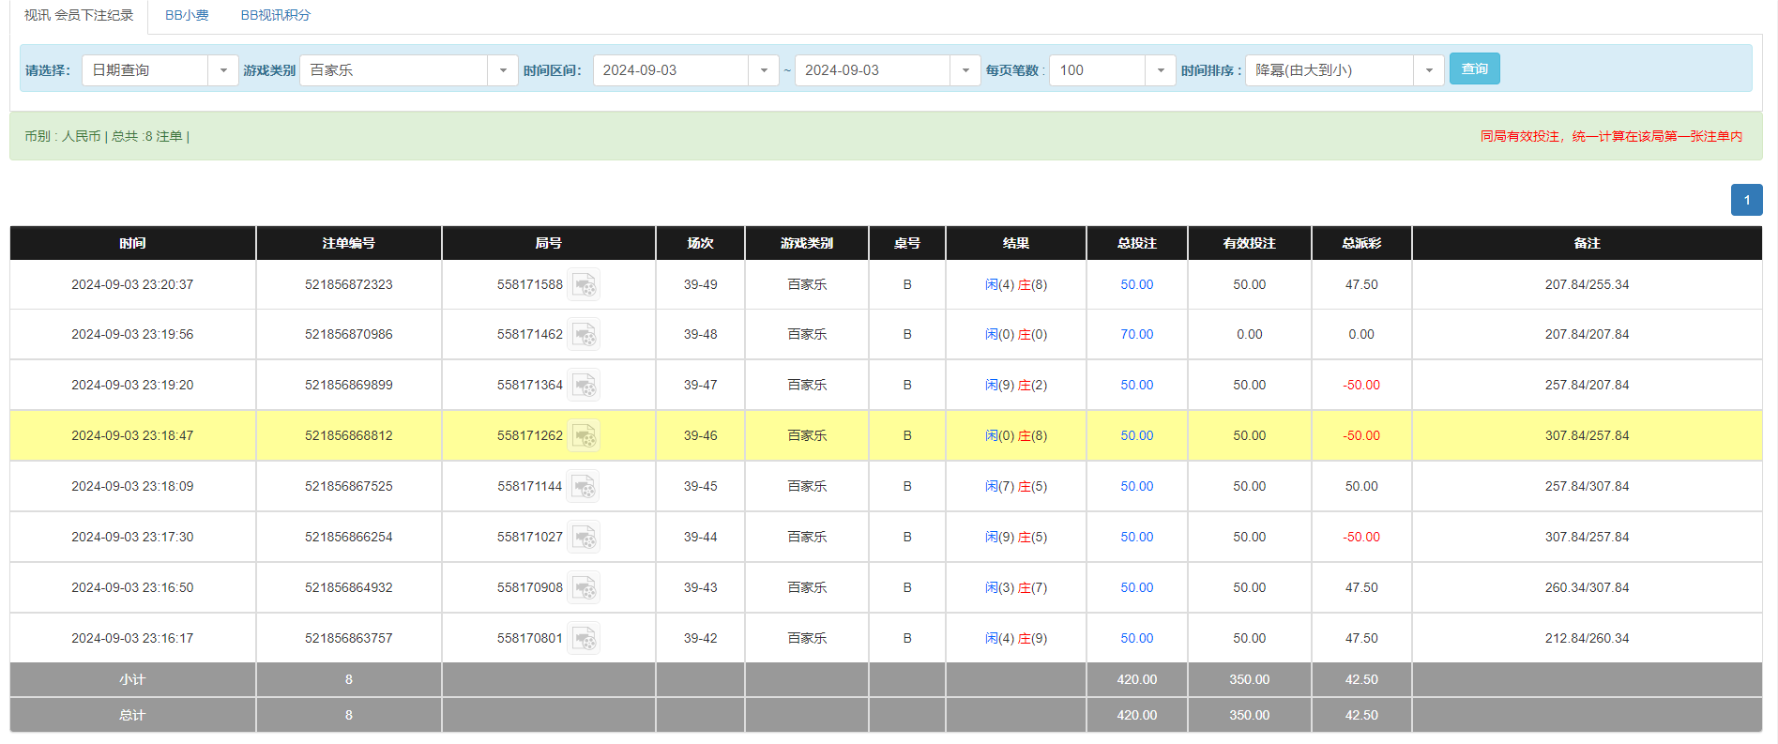The image size is (1778, 744).
Task: Select the 视讯 会员下注纪录 tab
Action: (79, 15)
